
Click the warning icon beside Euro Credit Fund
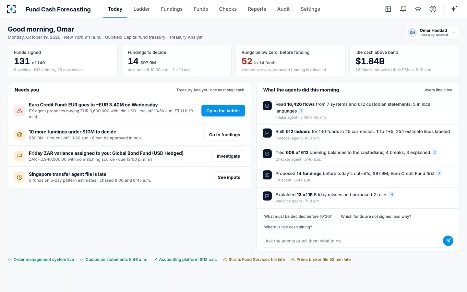(19, 111)
